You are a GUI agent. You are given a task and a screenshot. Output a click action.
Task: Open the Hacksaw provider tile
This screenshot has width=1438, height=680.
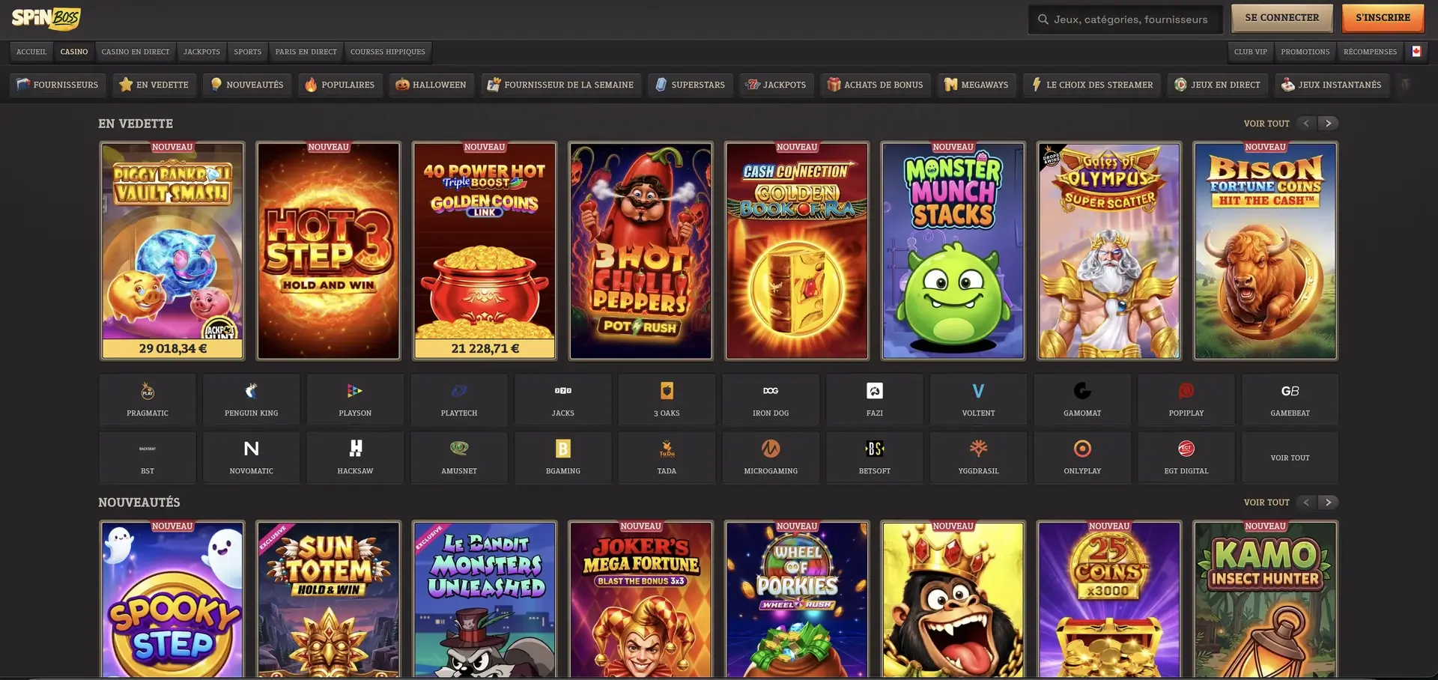pos(355,458)
